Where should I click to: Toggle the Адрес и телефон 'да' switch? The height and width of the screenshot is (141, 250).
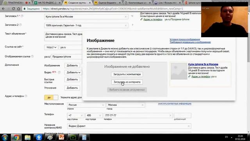tap(51, 98)
